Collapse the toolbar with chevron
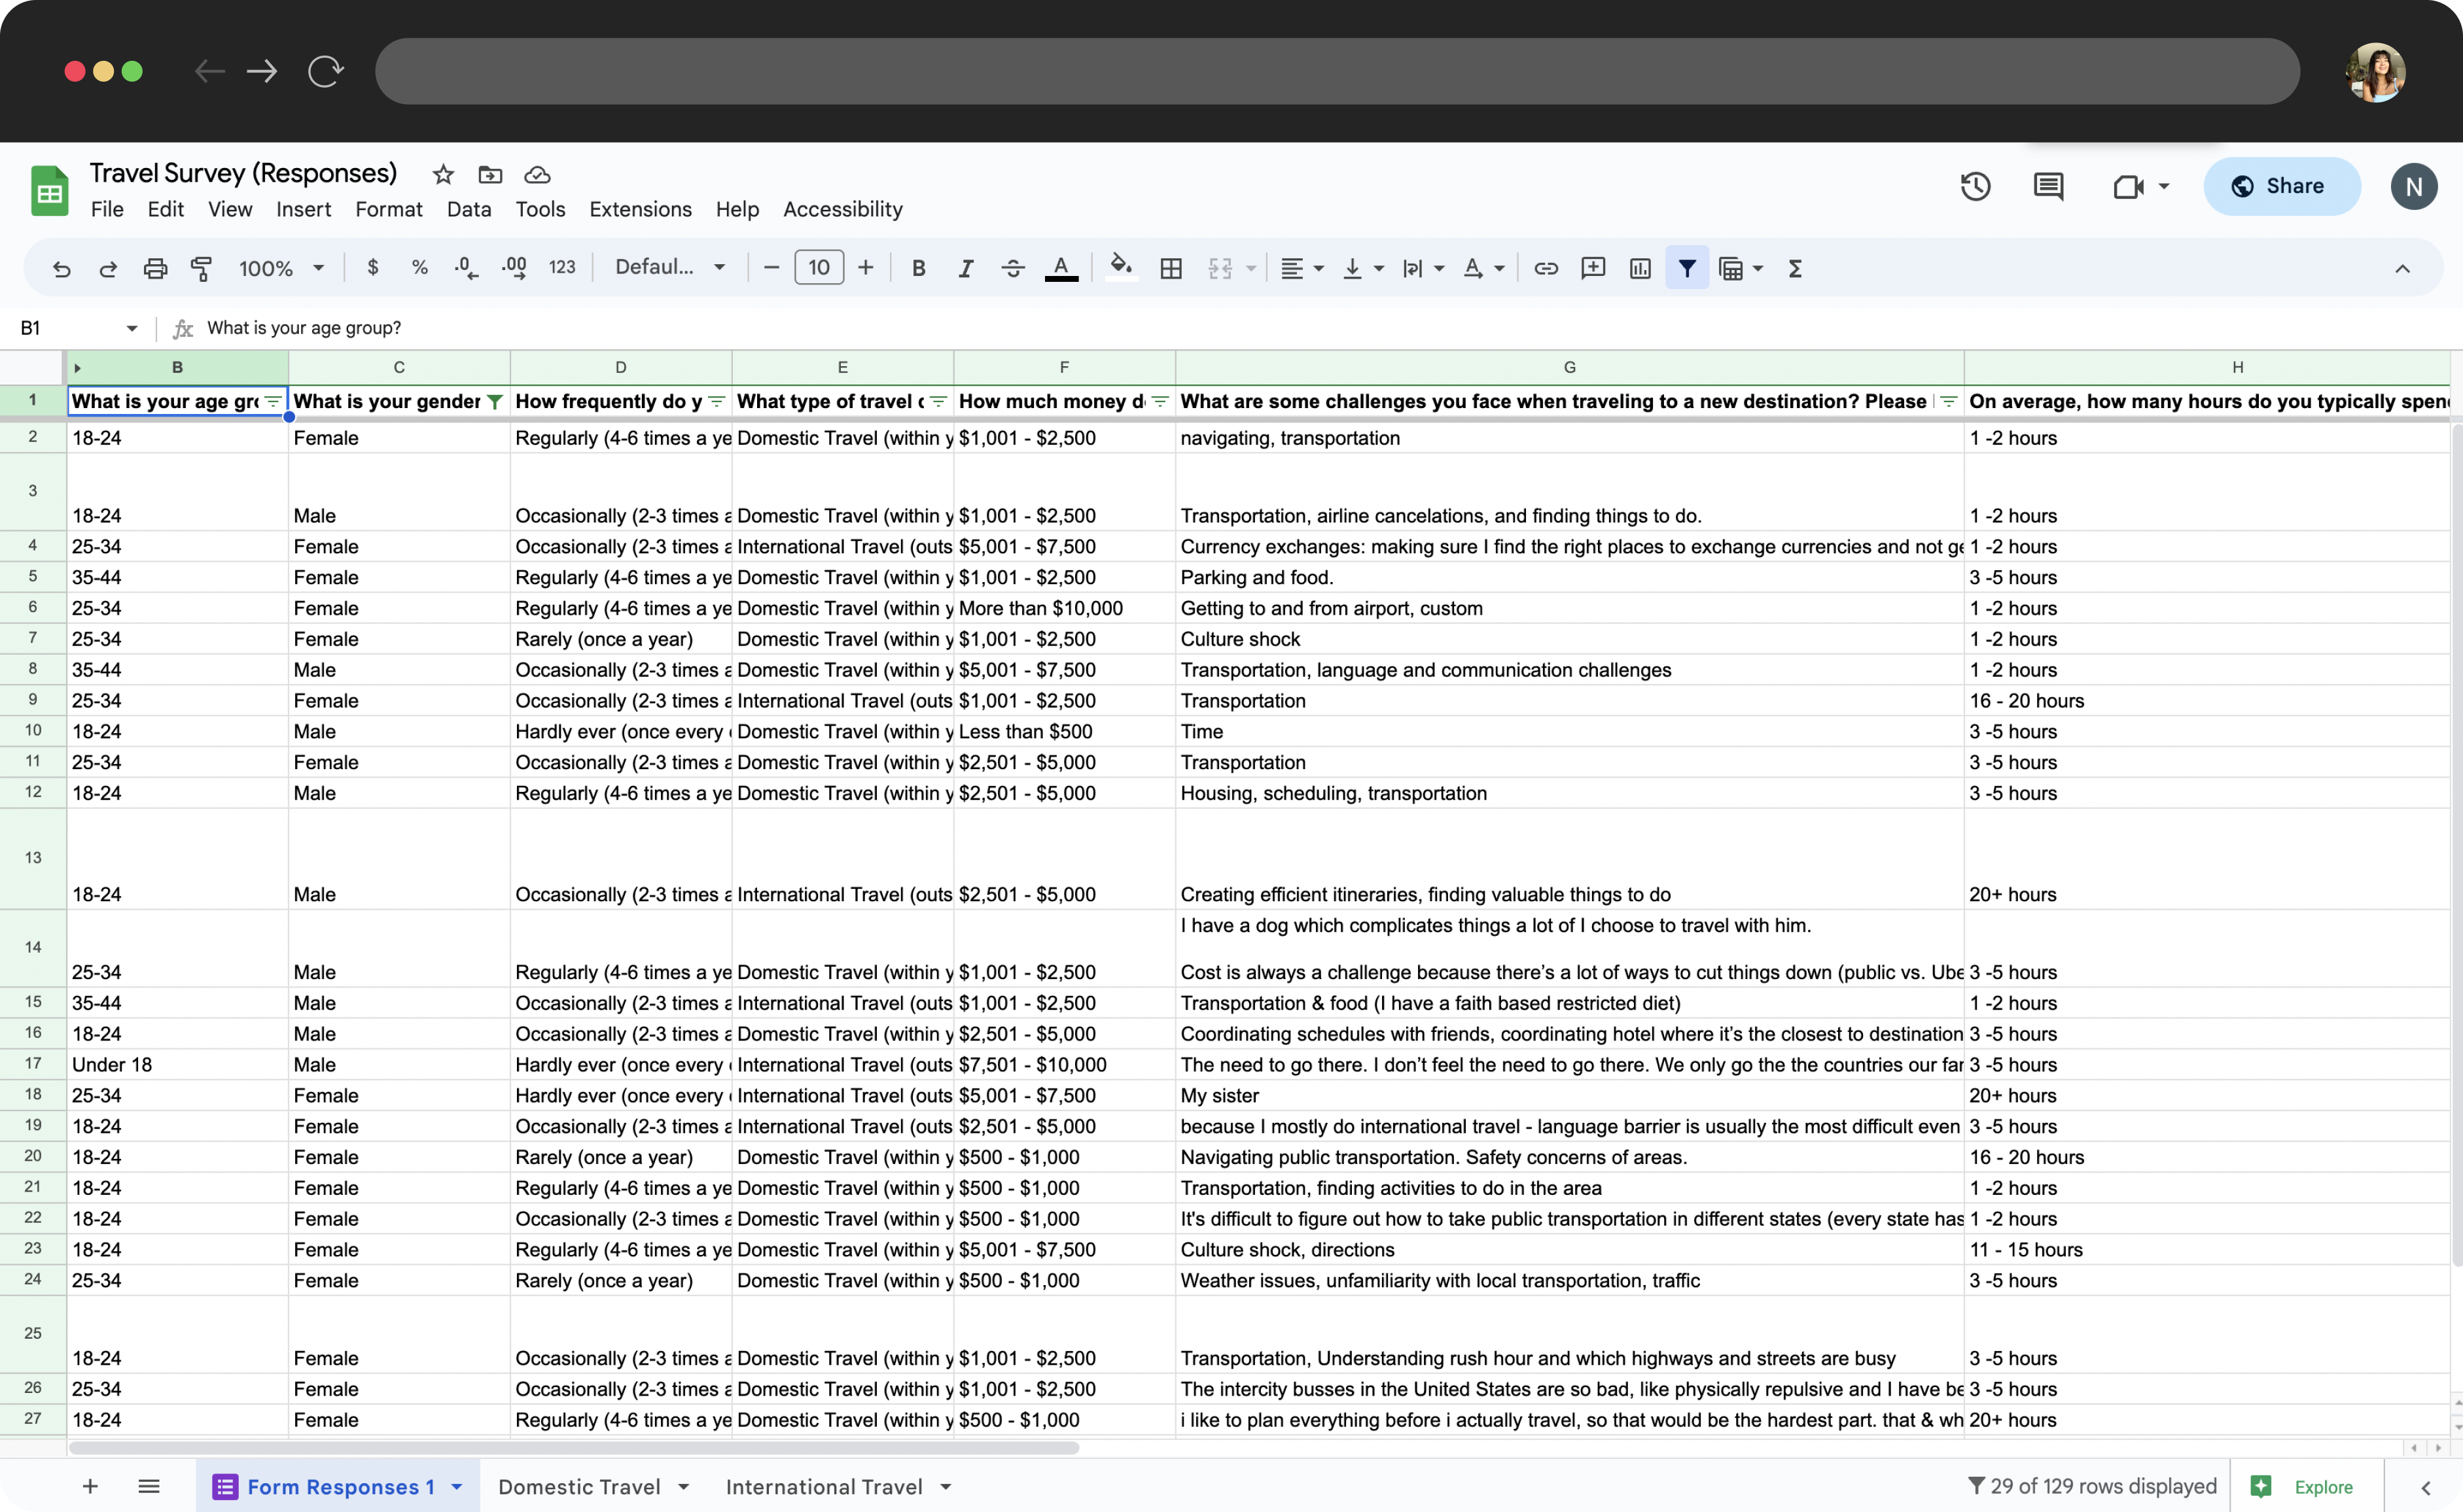Image resolution: width=2463 pixels, height=1512 pixels. tap(2402, 268)
